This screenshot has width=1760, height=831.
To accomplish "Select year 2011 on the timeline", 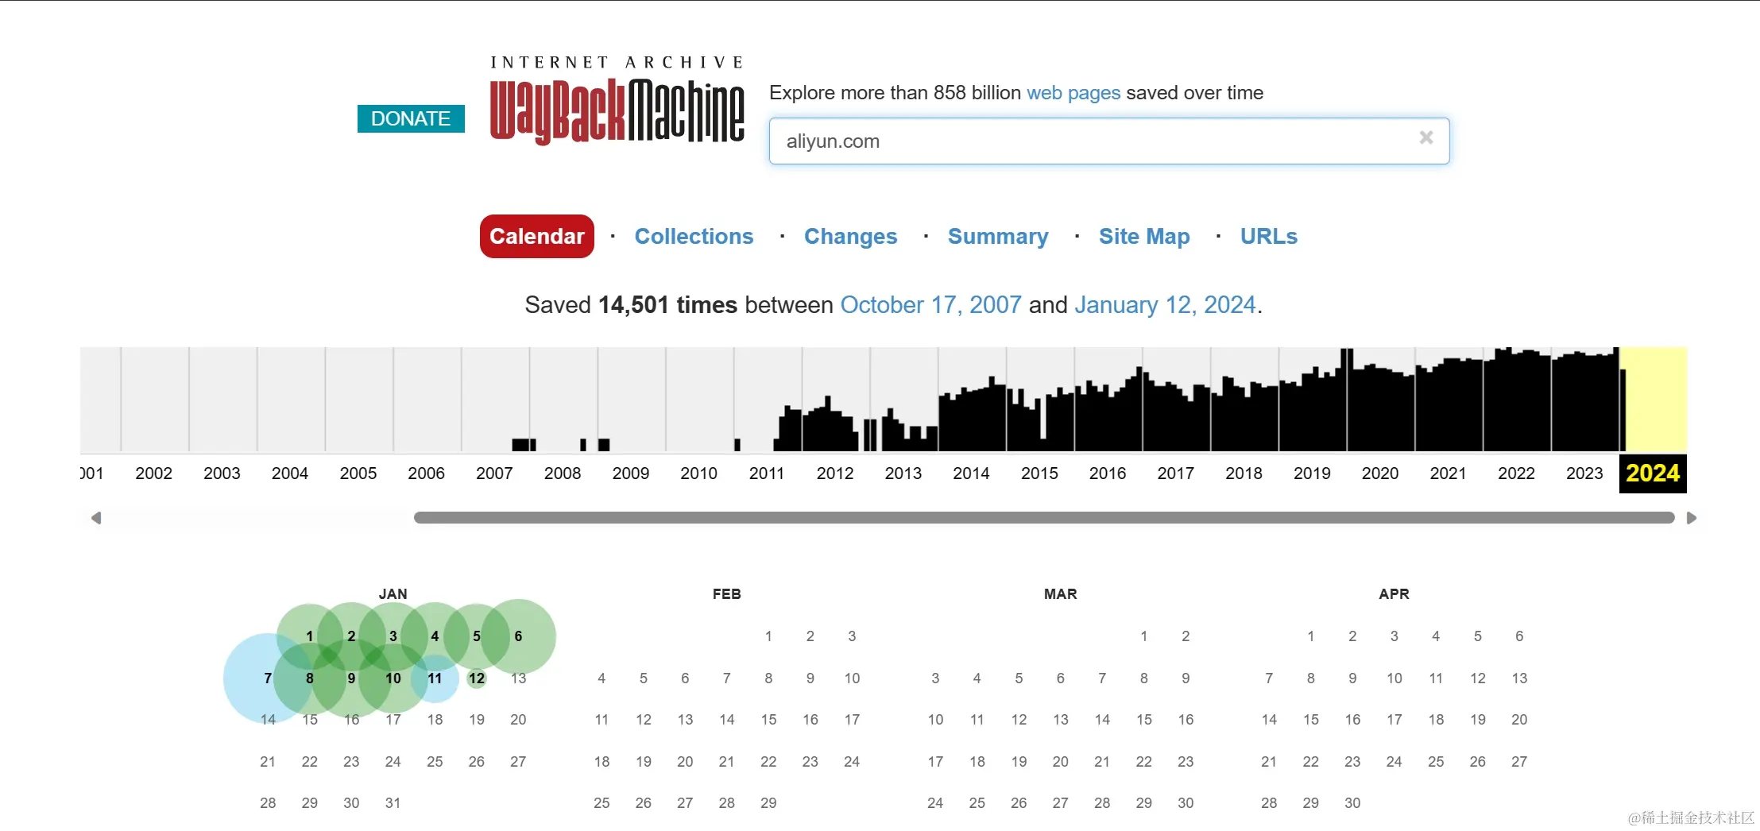I will coord(767,473).
